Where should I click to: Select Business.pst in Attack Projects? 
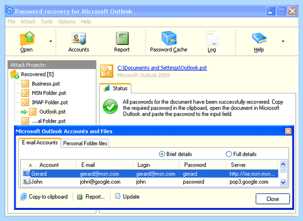(x=46, y=84)
